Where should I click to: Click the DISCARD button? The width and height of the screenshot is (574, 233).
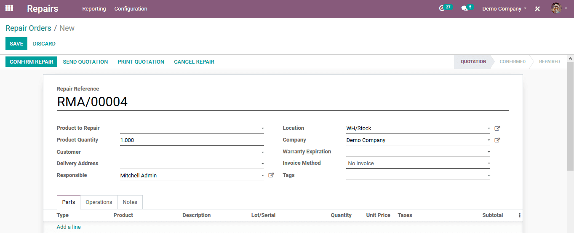pyautogui.click(x=44, y=44)
